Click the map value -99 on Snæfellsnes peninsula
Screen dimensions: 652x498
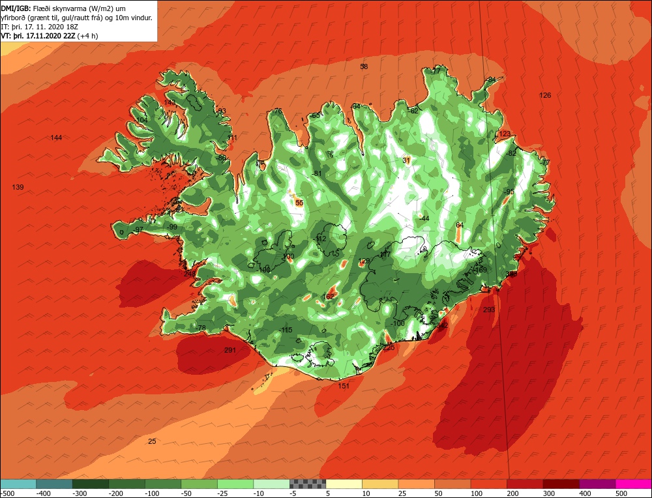171,227
